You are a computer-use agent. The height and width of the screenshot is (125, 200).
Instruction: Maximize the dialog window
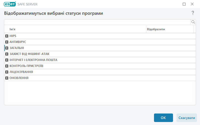point(184,4)
